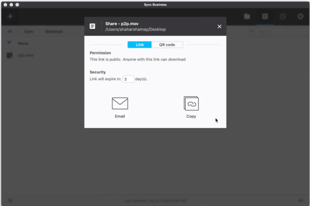Screen dimensions: 310x206
Task: Toggle the Name column sort arrow
Action: [10, 43]
